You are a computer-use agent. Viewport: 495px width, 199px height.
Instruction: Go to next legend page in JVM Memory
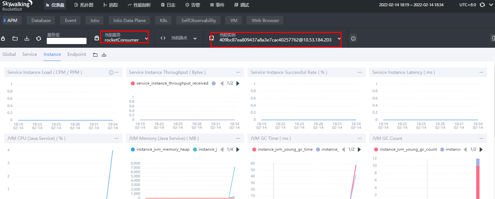238,149
